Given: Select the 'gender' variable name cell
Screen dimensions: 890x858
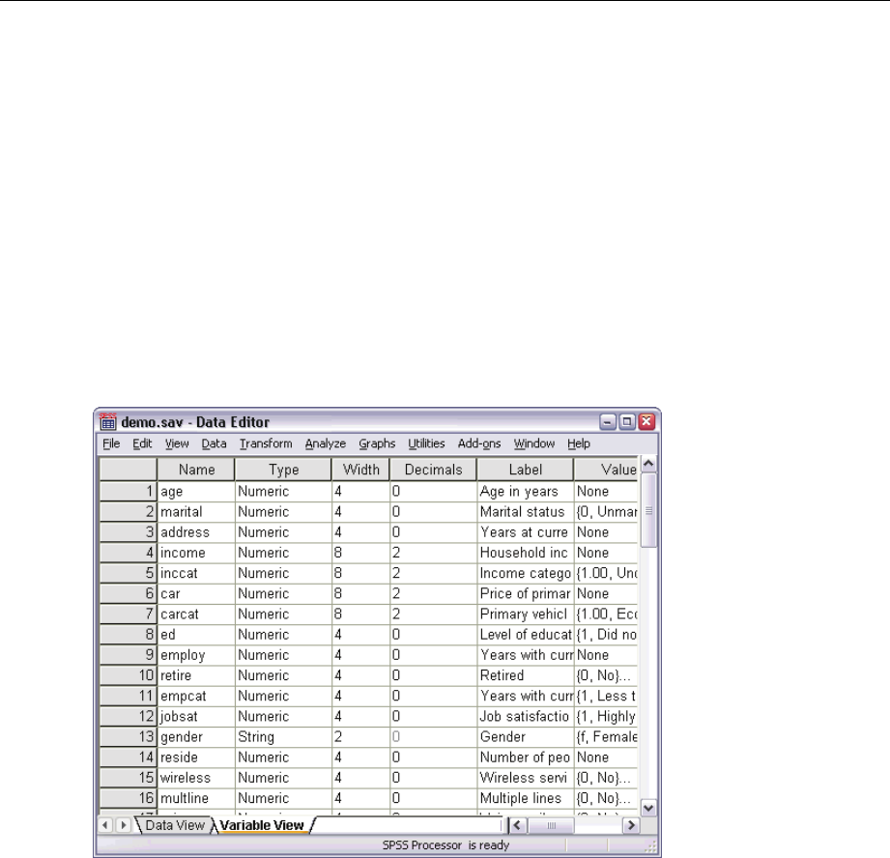Looking at the screenshot, I should tap(196, 737).
